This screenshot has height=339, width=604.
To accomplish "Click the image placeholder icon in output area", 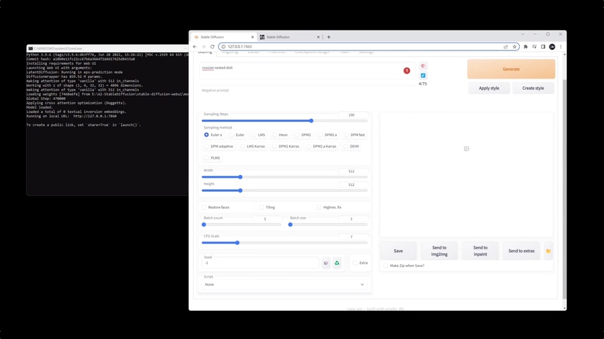I will click(x=466, y=149).
